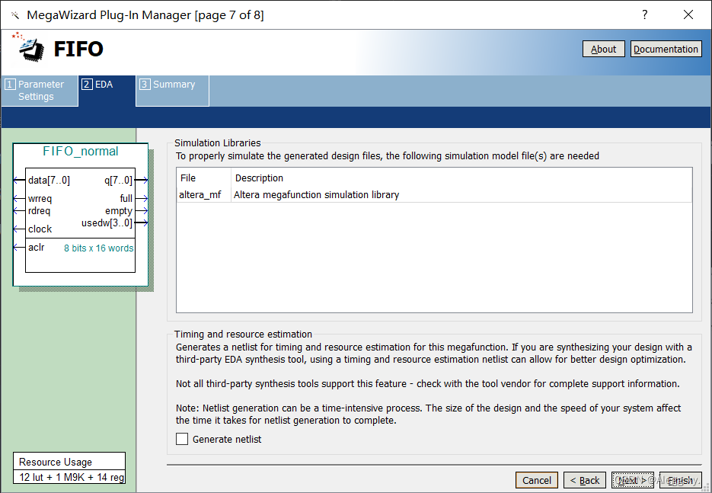
Task: Click the '3' number box on Summary tab
Action: click(x=145, y=84)
